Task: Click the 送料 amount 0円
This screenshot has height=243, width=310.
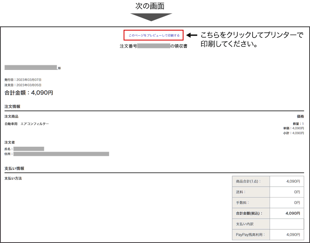Action: point(297,192)
